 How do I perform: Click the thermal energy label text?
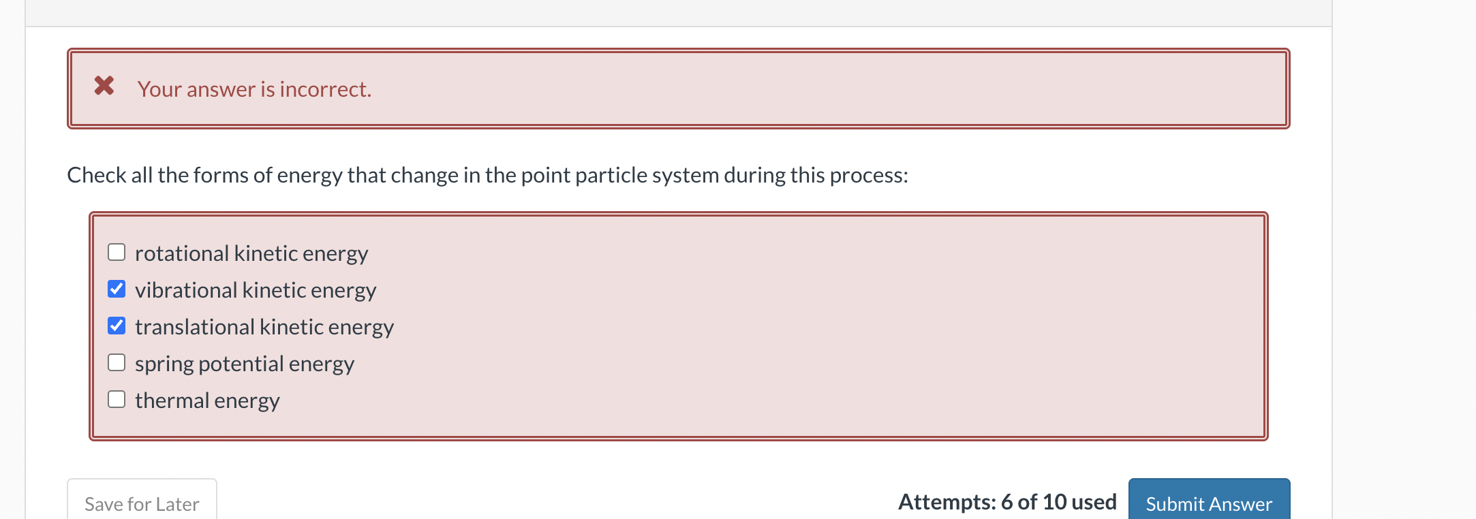(206, 400)
